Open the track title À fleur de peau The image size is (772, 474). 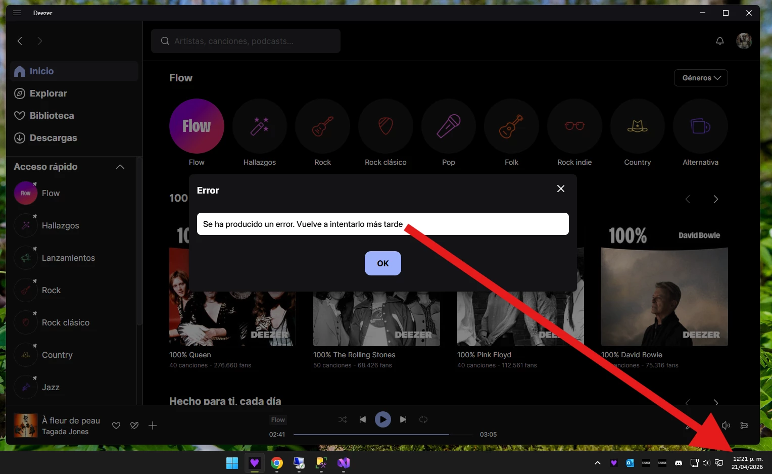(71, 420)
